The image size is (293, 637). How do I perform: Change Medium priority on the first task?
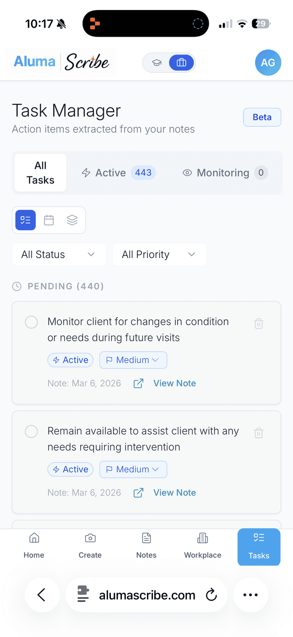coord(133,360)
